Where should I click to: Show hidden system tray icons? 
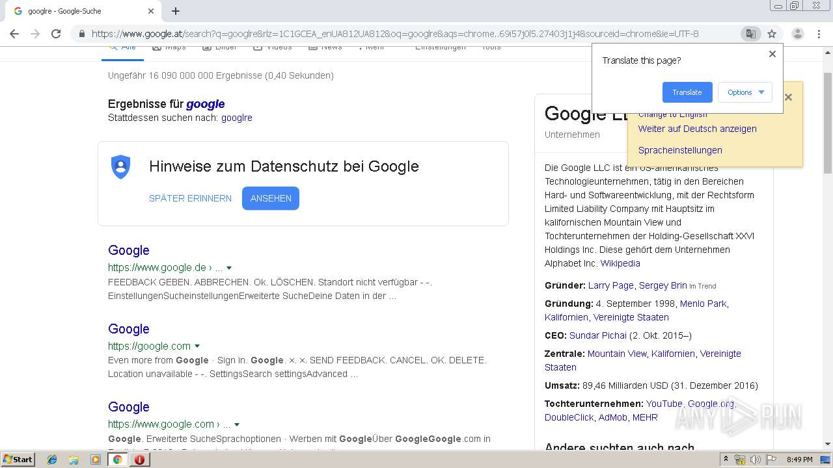[x=726, y=460]
